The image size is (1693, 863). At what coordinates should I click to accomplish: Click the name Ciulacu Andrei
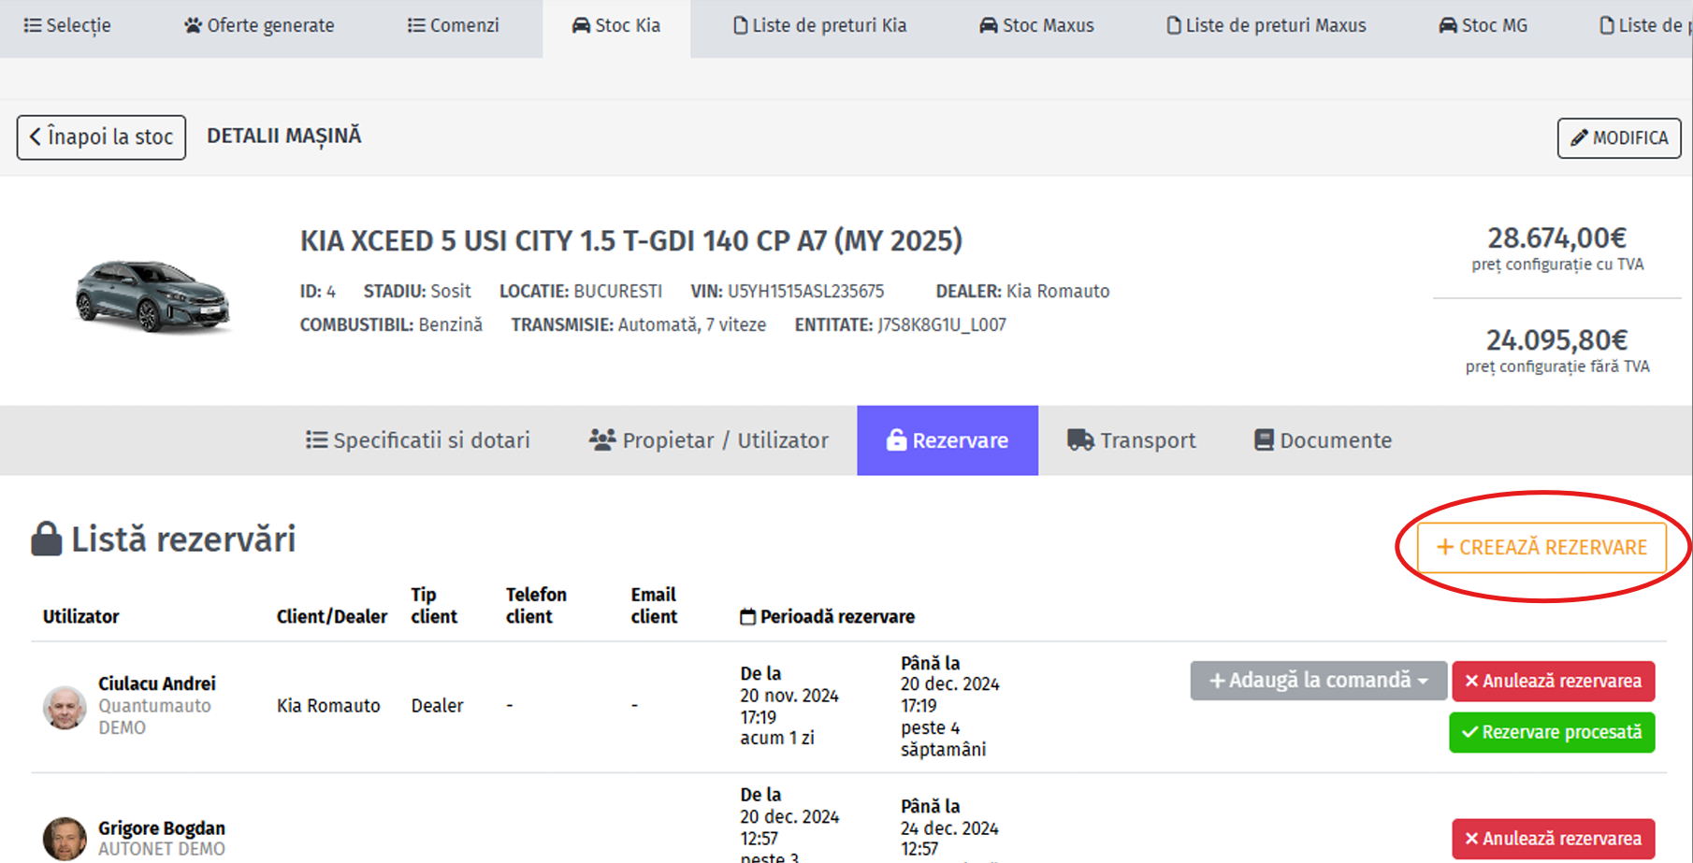point(157,683)
